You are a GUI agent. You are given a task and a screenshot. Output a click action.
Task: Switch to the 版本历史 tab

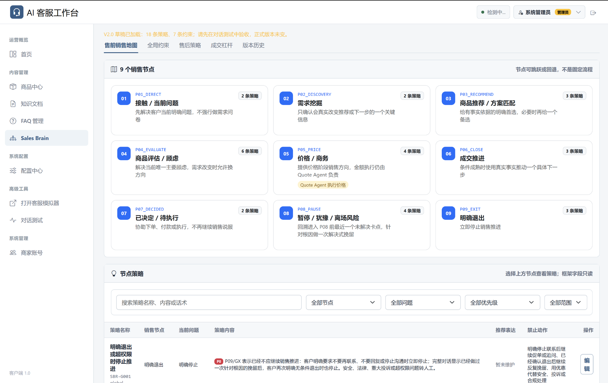coord(254,45)
